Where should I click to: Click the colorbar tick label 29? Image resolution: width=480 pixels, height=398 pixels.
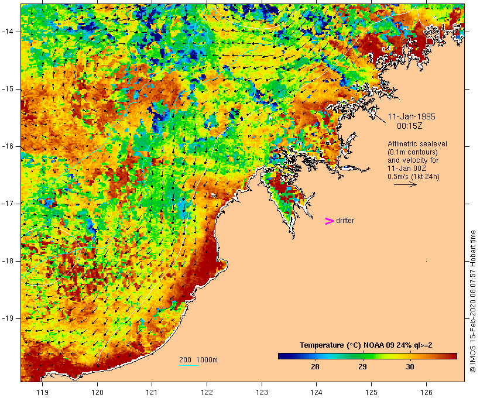point(362,366)
